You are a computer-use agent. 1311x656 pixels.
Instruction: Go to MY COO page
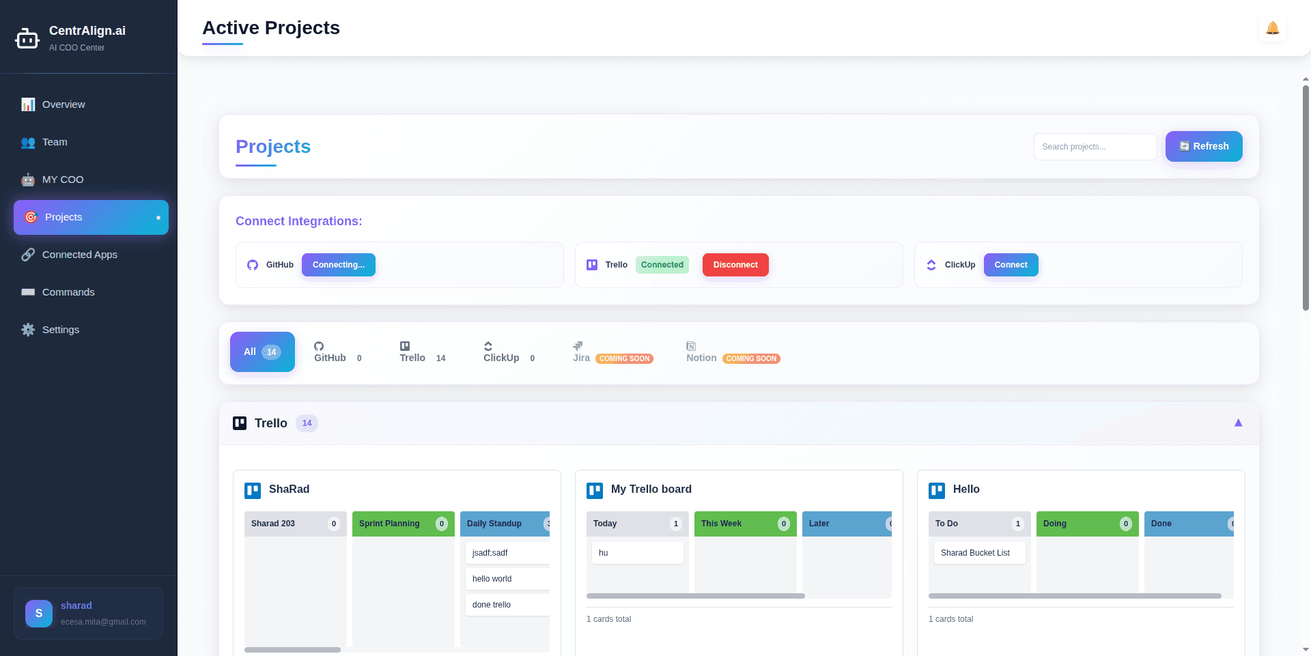tap(63, 180)
